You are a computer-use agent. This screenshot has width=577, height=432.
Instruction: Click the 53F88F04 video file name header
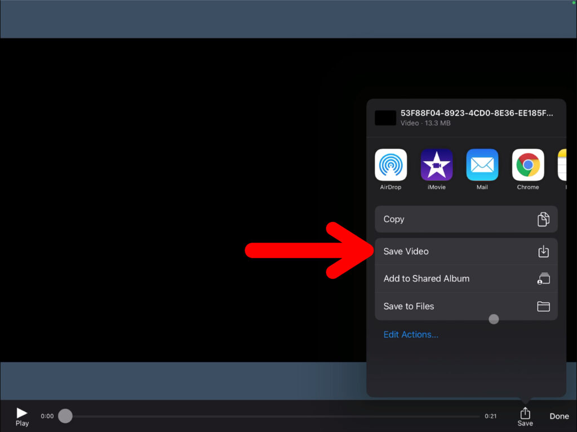point(476,113)
